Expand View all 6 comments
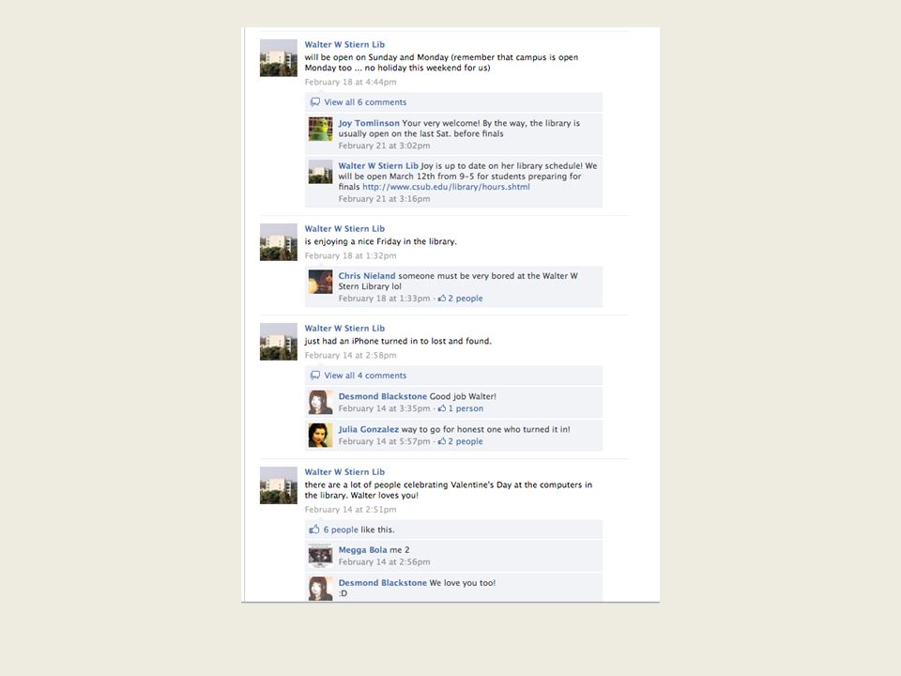This screenshot has height=676, width=901. [365, 102]
